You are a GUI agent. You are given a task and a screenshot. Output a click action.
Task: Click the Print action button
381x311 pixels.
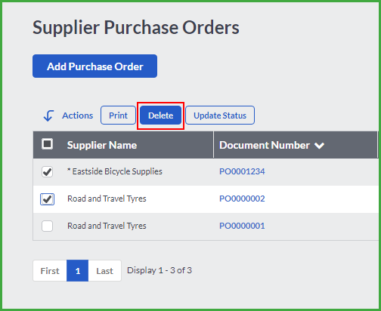point(118,115)
